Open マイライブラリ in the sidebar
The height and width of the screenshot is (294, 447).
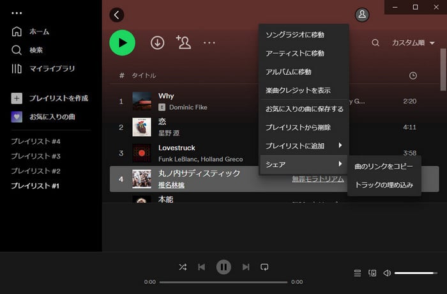point(43,68)
